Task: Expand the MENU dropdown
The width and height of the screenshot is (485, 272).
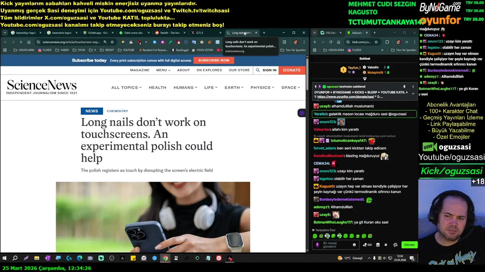Action: click(x=163, y=70)
